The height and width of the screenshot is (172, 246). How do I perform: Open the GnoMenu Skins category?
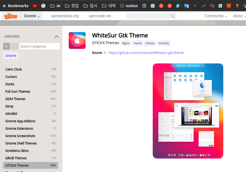(31, 151)
